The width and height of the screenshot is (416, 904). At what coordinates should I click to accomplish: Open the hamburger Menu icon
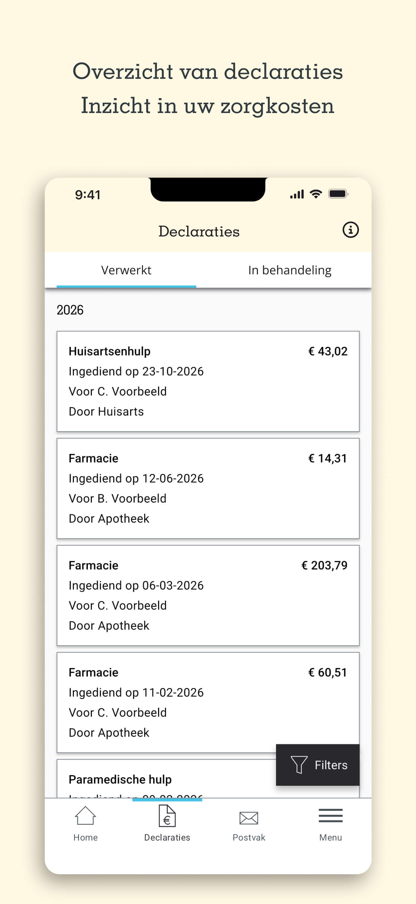click(x=330, y=815)
